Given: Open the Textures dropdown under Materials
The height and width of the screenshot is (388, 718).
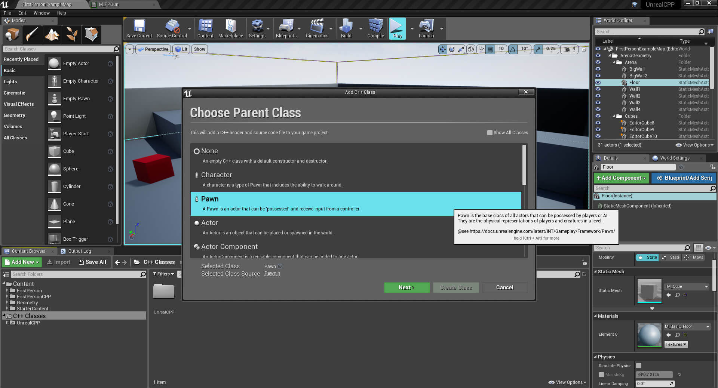Looking at the screenshot, I should (x=676, y=345).
